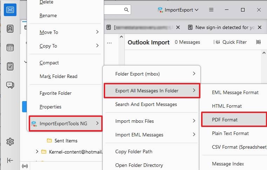Viewport: 267px width, 170px height.
Task: Open the Mail space icon
Action: (x=10, y=10)
